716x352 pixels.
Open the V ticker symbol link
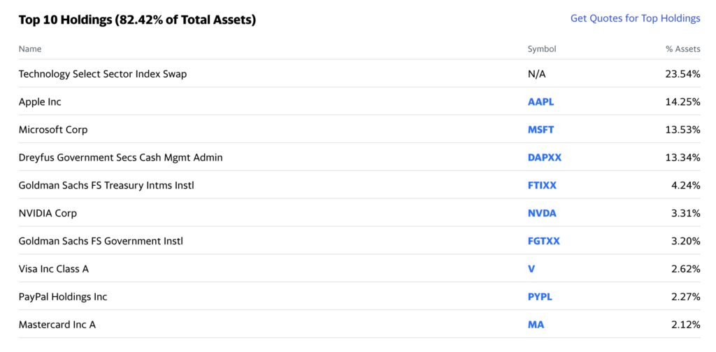(531, 269)
